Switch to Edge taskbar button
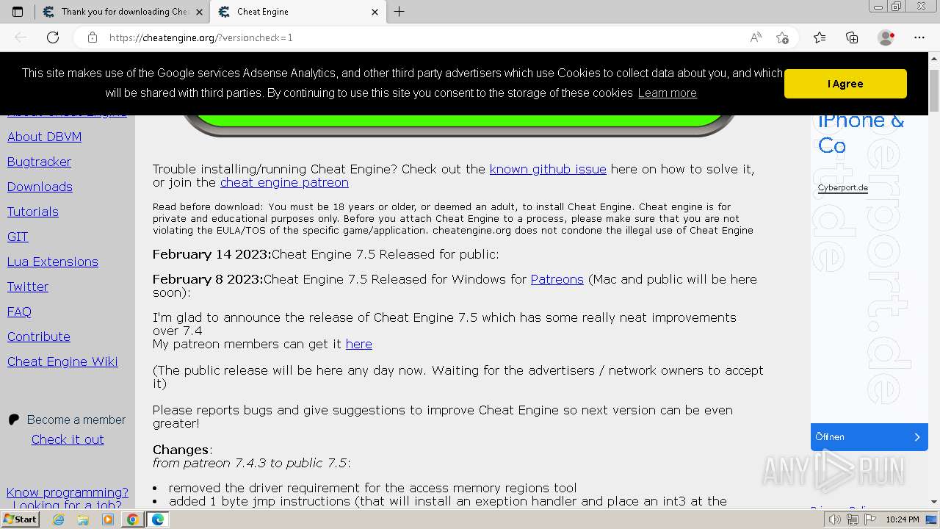 click(x=157, y=519)
